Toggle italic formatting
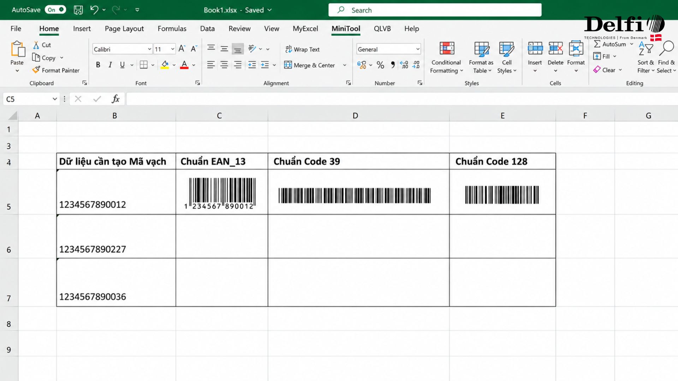Screen dimensions: 678x381 110,65
